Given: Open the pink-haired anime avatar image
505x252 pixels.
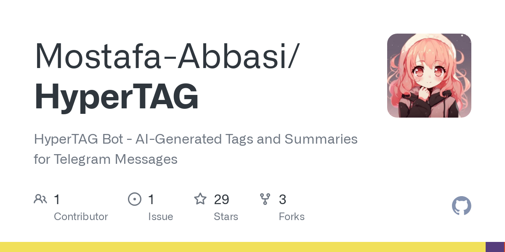Looking at the screenshot, I should (429, 76).
